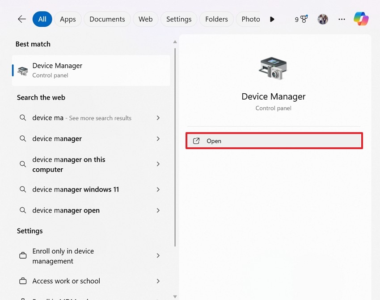Click Open to launch Device Manager
The image size is (380, 300).
274,141
